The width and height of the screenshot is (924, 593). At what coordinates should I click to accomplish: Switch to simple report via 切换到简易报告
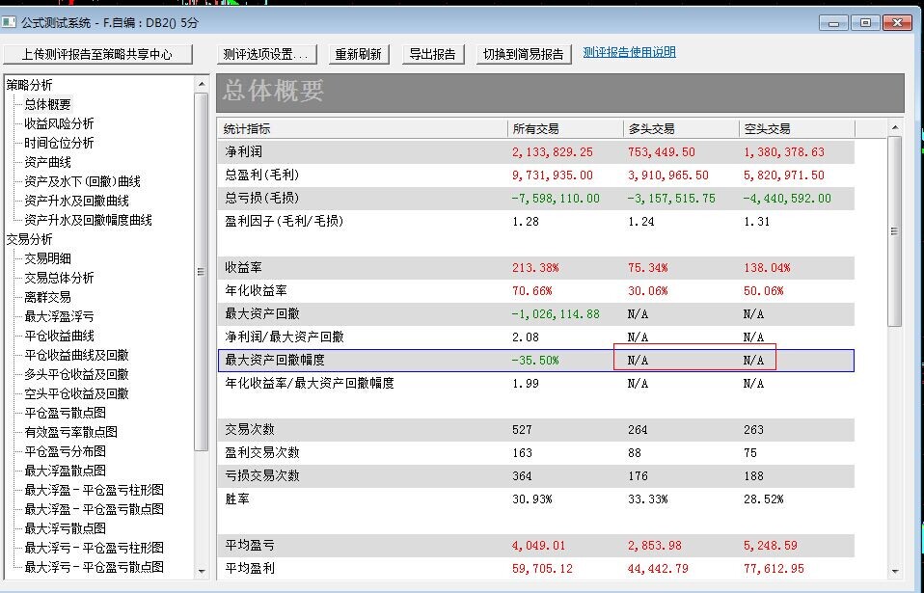coord(524,54)
